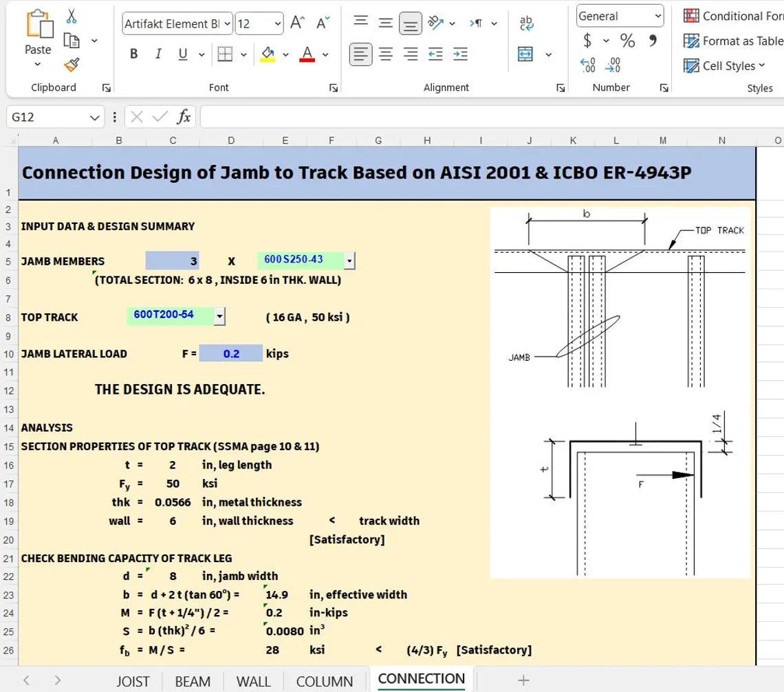Click into the formula bar
The width and height of the screenshot is (784, 692).
click(x=492, y=117)
